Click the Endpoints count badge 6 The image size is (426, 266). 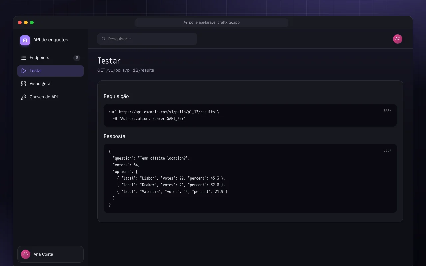[77, 58]
